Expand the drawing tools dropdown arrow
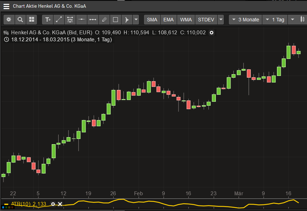The image size is (307, 211). 136,20
